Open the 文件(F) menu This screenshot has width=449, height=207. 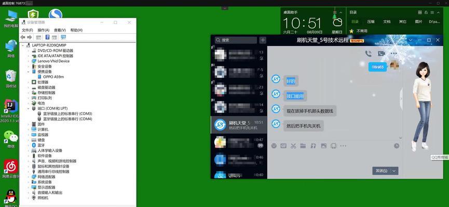point(27,30)
